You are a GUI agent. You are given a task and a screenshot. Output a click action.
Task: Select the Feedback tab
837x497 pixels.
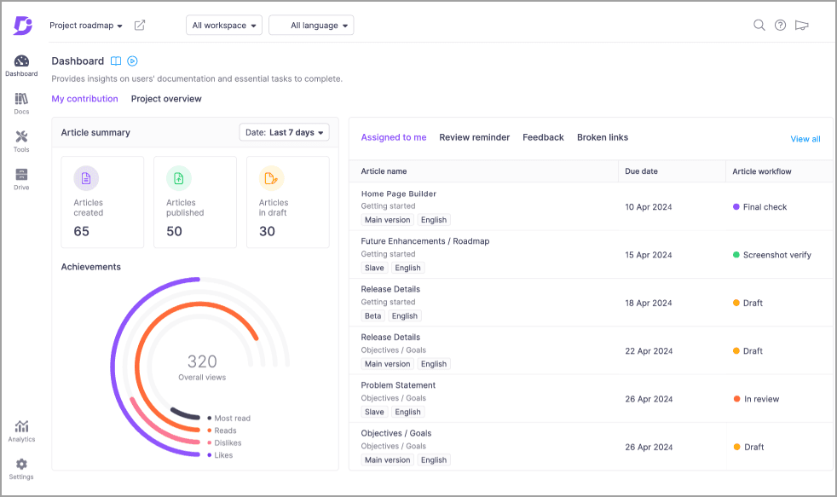coord(544,137)
